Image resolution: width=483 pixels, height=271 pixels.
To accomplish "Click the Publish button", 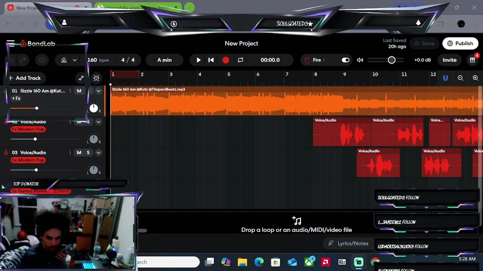I will [460, 43].
